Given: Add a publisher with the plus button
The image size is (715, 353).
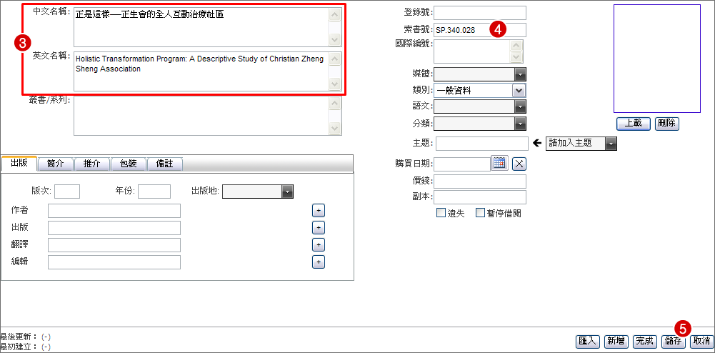Looking at the screenshot, I should pos(319,227).
